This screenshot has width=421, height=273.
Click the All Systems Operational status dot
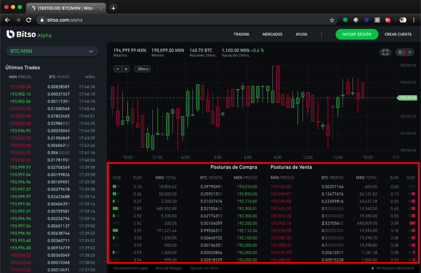point(373,268)
